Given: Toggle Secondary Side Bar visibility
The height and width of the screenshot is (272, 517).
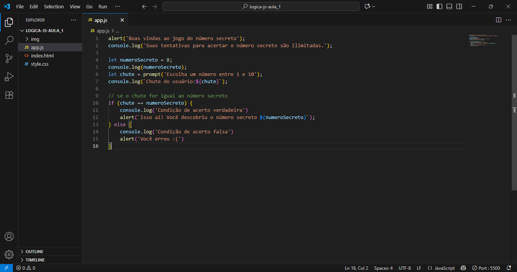Looking at the screenshot, I should click(x=459, y=6).
